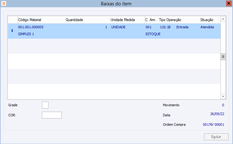Screen dimensions: 233x144
Task: Click the Grade input box
Action: tap(45, 105)
